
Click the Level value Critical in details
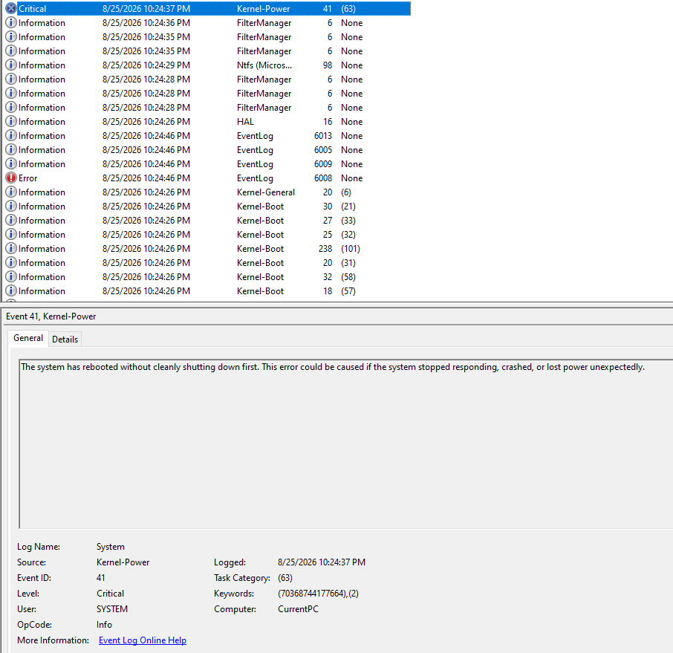110,594
